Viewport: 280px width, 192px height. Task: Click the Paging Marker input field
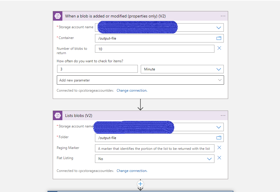pos(155,148)
